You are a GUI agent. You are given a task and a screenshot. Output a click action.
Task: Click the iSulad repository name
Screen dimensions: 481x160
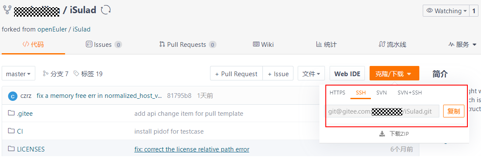(83, 10)
